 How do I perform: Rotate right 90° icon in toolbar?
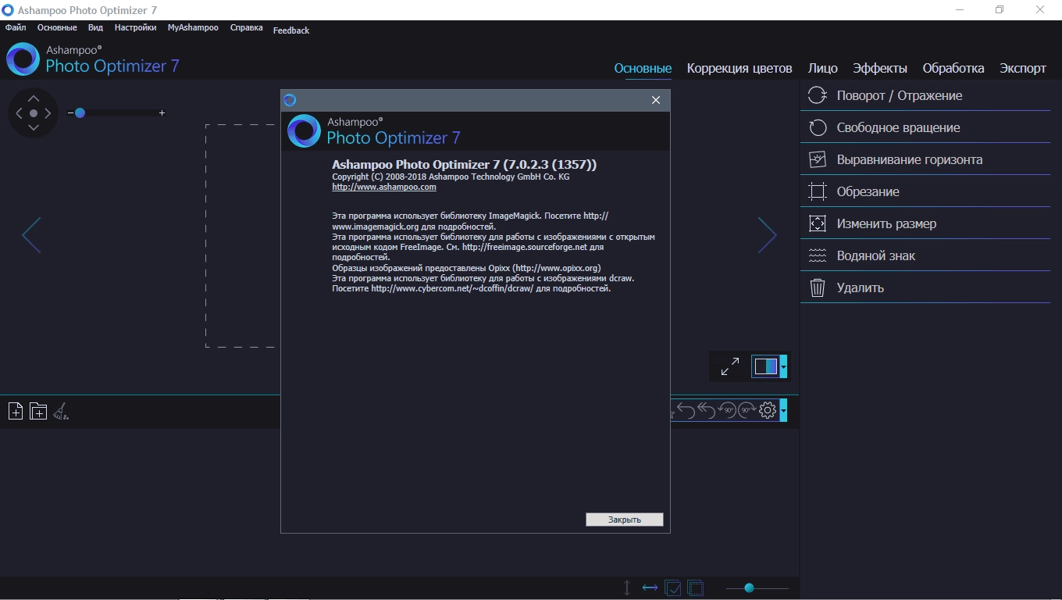pos(747,410)
